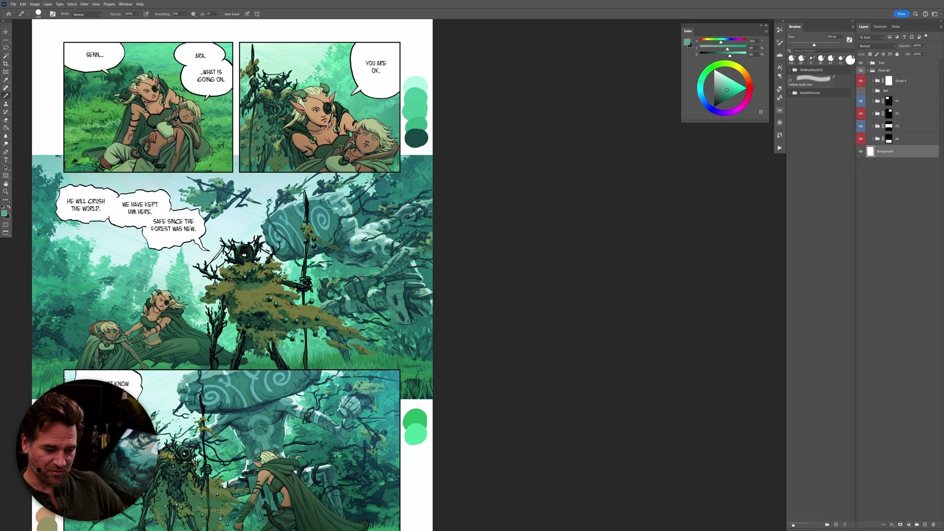The width and height of the screenshot is (944, 531).
Task: Open the layer blending mode dropdown
Action: pyautogui.click(x=877, y=46)
